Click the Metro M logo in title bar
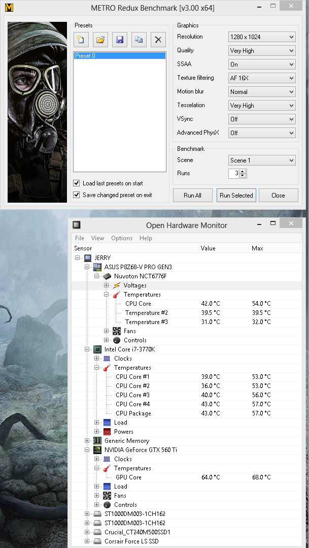Image resolution: width=309 pixels, height=548 pixels. coord(9,7)
